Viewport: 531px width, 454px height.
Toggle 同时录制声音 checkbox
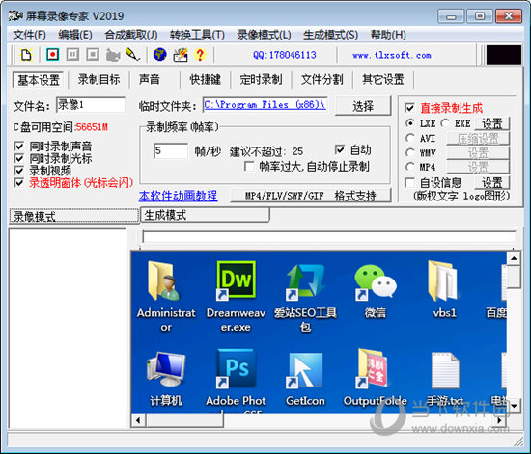[x=19, y=147]
